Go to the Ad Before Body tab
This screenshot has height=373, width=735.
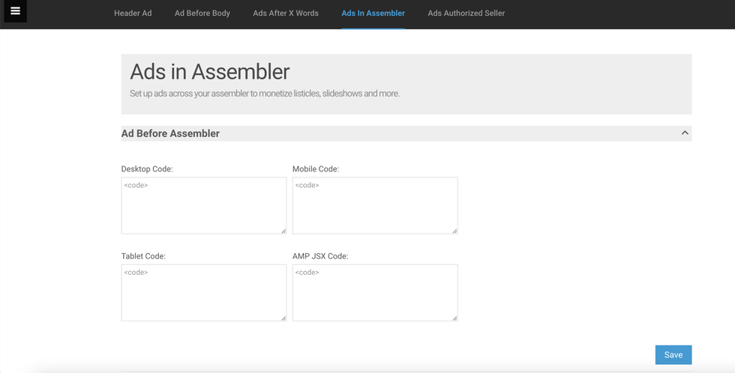(x=202, y=13)
